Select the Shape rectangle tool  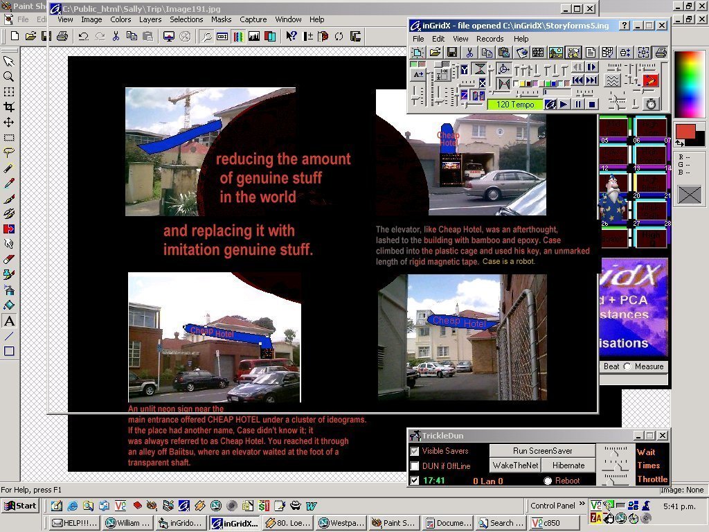pyautogui.click(x=8, y=351)
